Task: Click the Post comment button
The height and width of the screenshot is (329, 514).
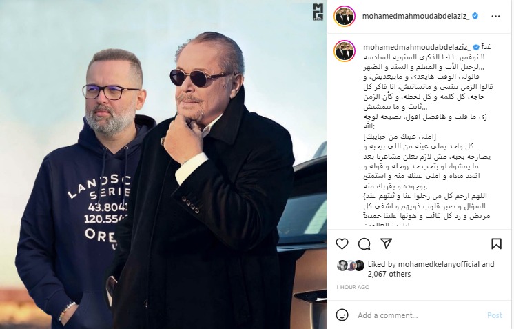Action: (x=494, y=315)
